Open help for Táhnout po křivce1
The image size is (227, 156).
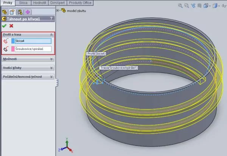coord(51,19)
